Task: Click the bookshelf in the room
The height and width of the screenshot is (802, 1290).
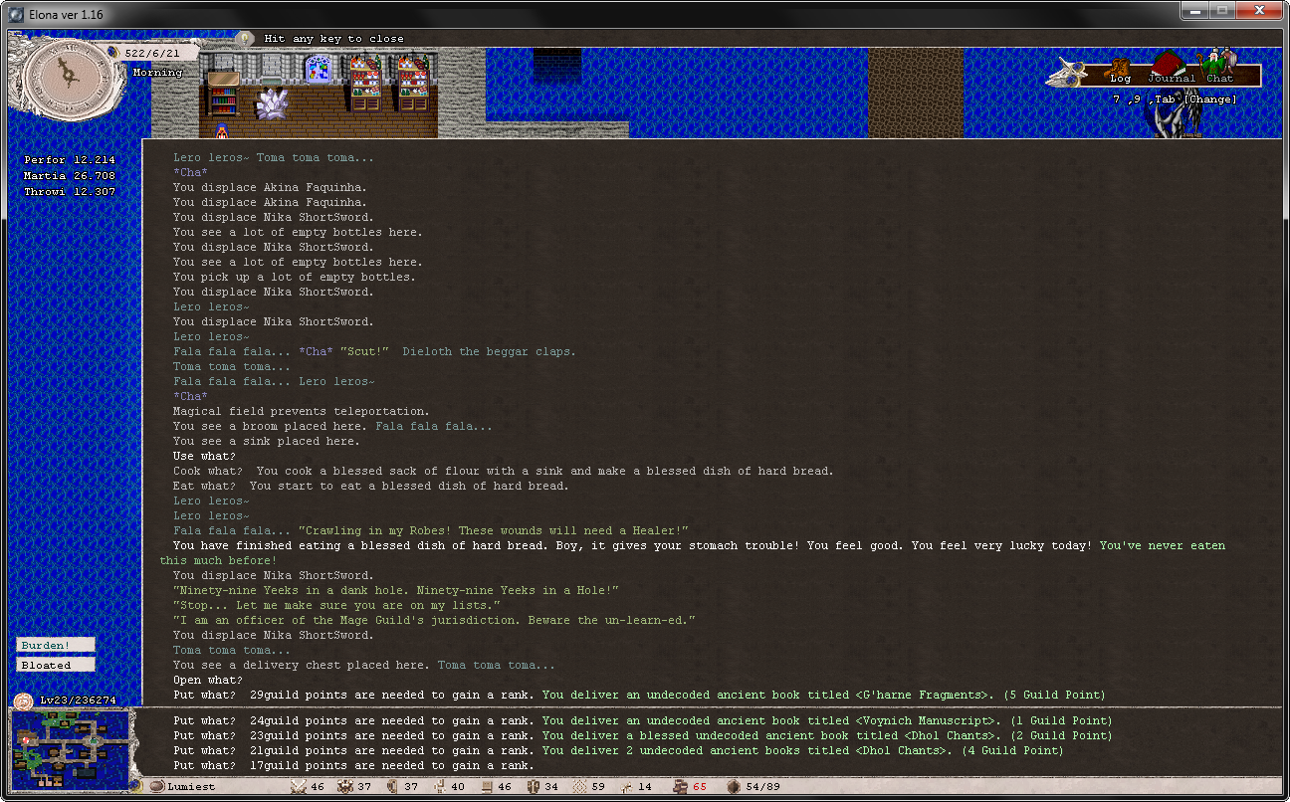Action: tap(223, 96)
